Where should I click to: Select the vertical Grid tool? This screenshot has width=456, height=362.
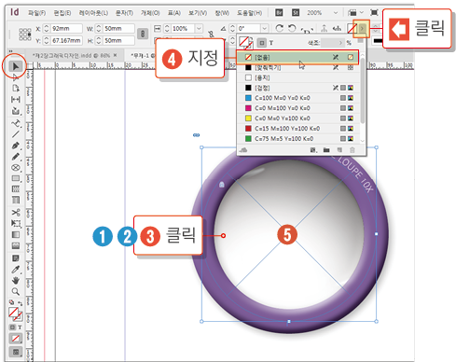click(15, 200)
